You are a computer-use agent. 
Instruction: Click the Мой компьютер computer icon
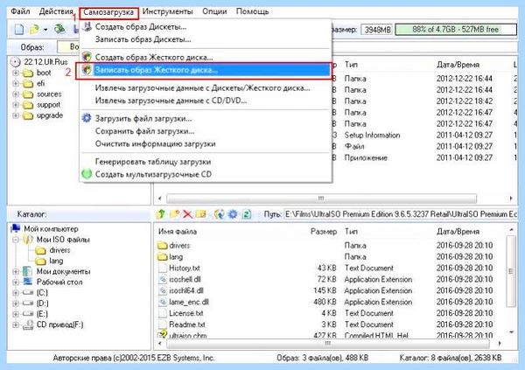(16, 228)
